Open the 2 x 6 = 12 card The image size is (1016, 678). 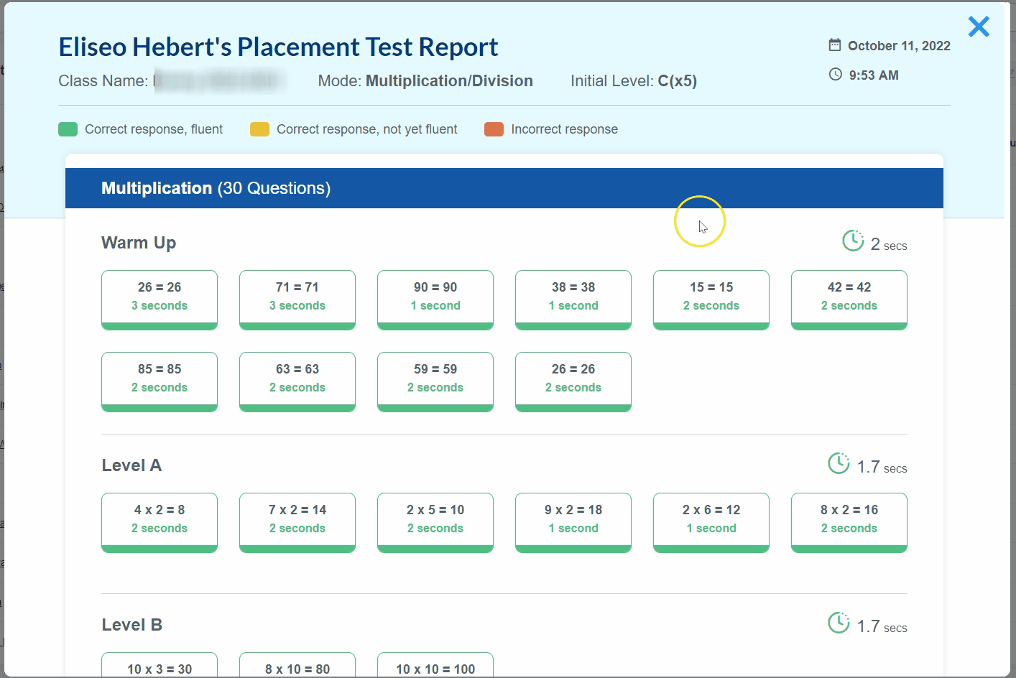[x=711, y=523]
